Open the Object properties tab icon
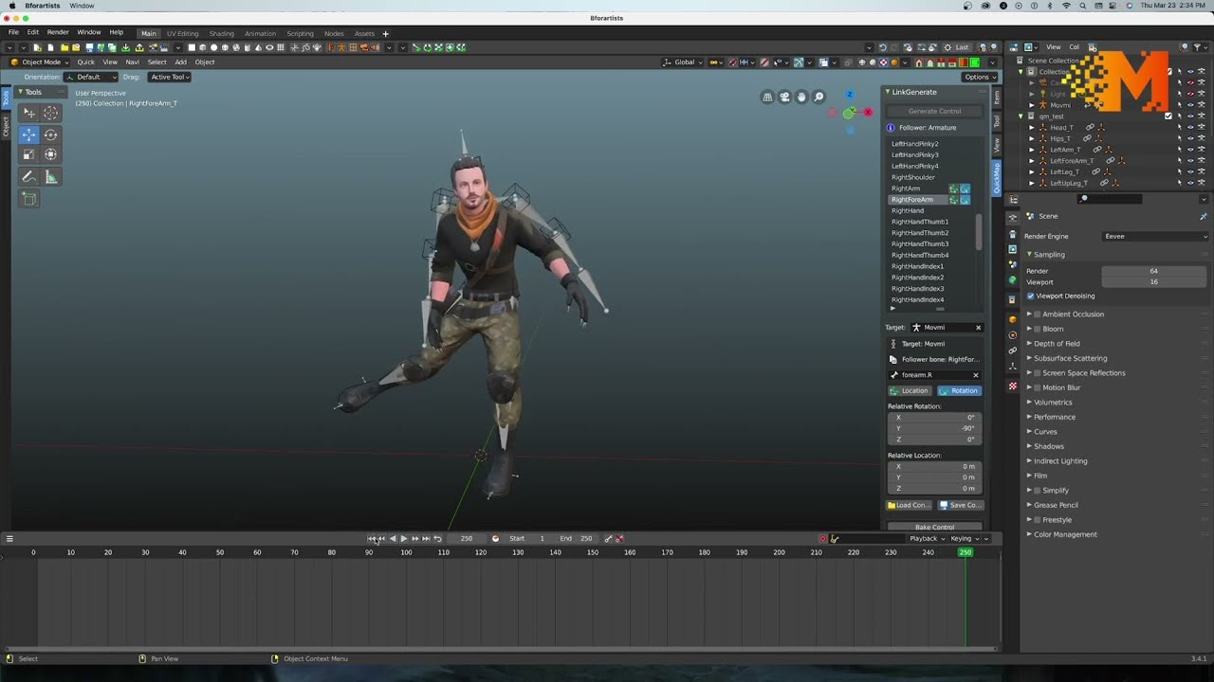Viewport: 1214px width, 682px height. [1013, 319]
